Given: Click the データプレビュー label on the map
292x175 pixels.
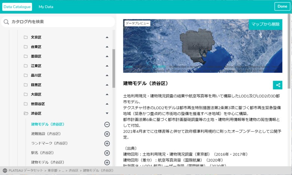Looking at the screenshot, I should (x=137, y=23).
